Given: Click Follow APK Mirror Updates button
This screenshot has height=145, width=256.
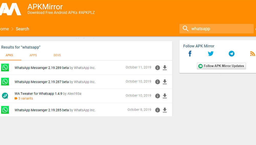Looking at the screenshot, I should [x=221, y=66].
